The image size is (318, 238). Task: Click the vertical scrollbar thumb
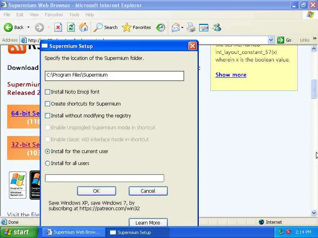[x=314, y=89]
